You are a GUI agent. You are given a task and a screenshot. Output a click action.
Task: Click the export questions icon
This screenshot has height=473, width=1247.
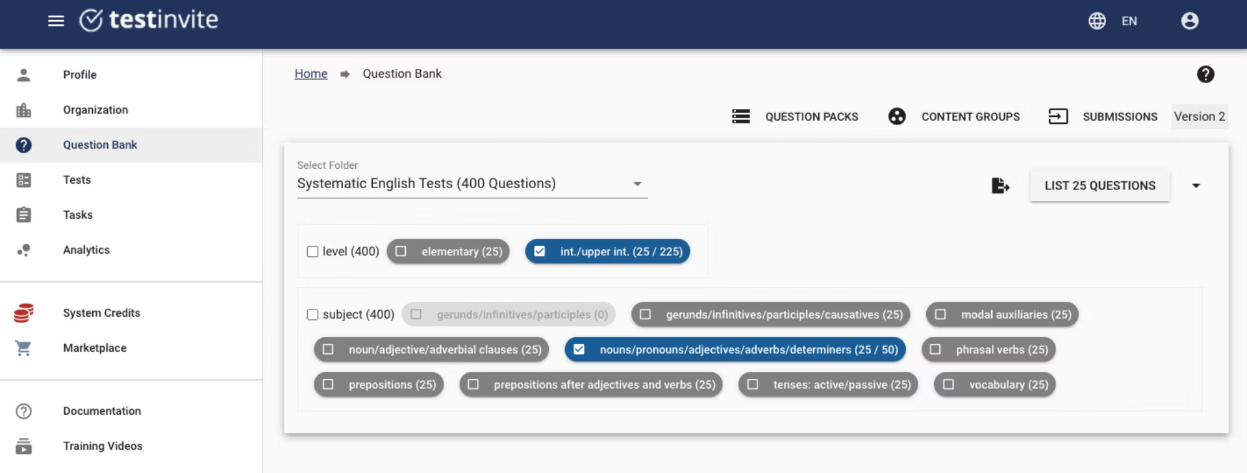[1000, 186]
